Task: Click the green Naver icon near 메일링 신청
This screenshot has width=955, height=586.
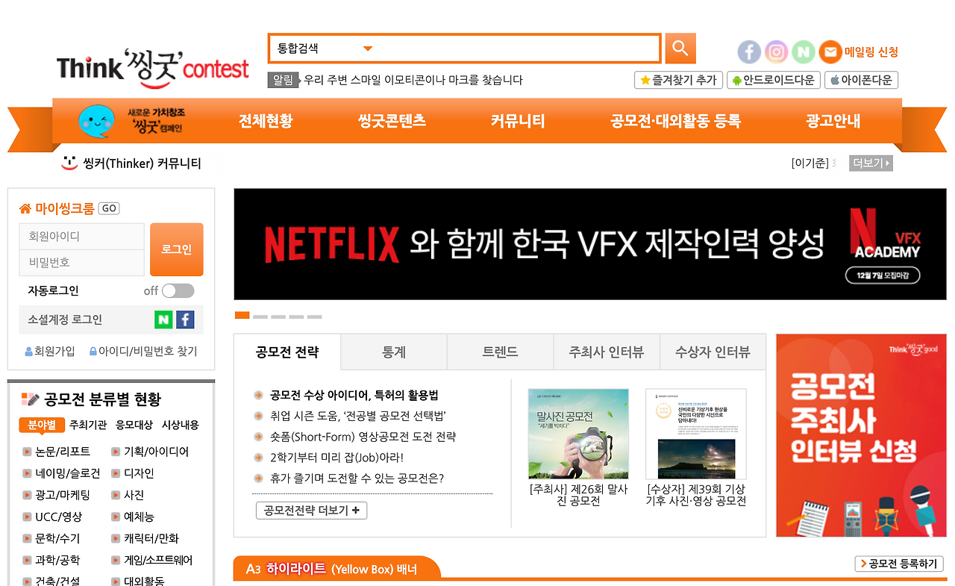Action: click(804, 52)
